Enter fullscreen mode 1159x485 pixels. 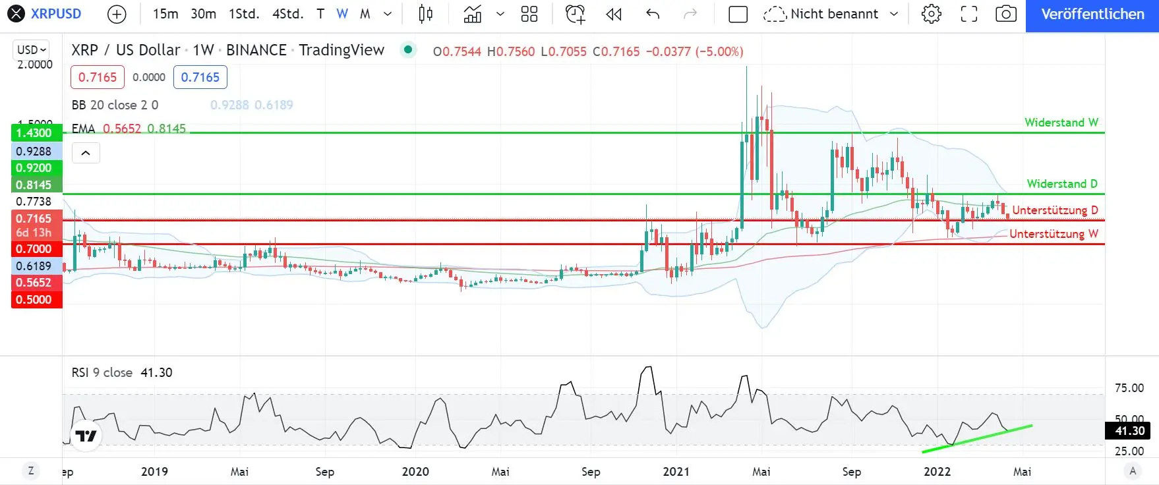(x=969, y=14)
